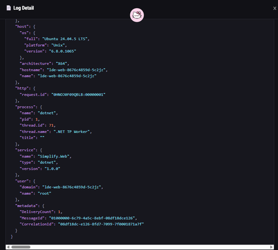Select the "process" key line
278x250 pixels.
(x=29, y=107)
